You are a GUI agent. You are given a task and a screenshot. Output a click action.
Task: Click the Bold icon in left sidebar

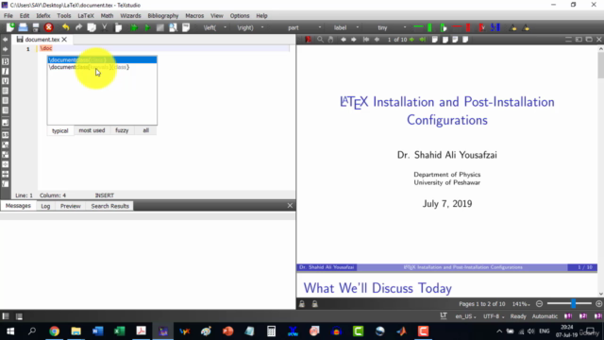(x=6, y=61)
